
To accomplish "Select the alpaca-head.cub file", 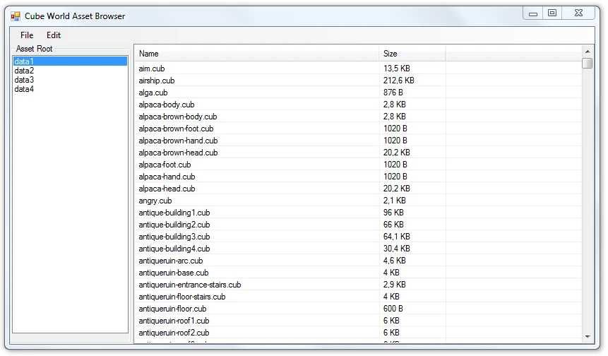I will [x=167, y=189].
